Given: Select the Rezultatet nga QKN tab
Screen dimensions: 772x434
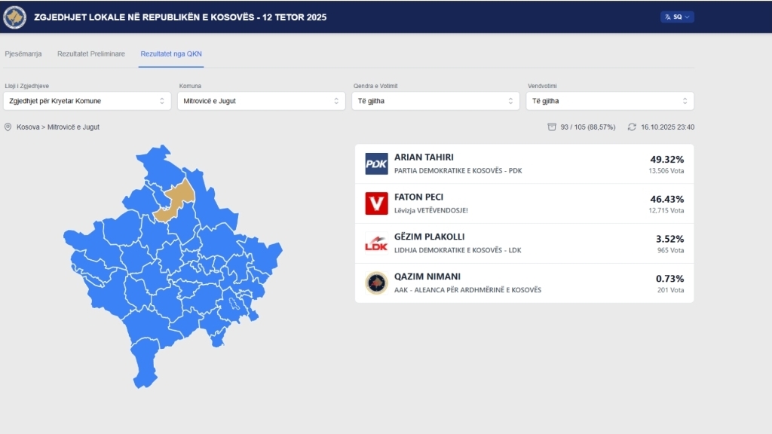Looking at the screenshot, I should pos(171,54).
